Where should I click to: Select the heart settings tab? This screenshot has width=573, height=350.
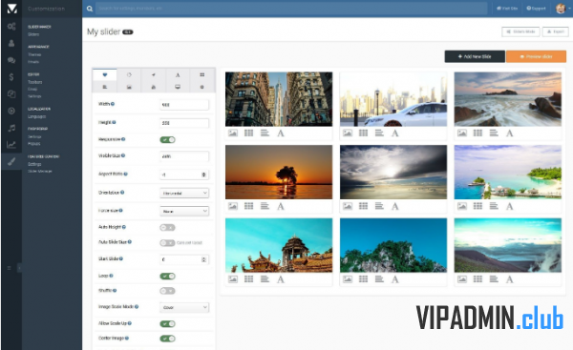(105, 74)
